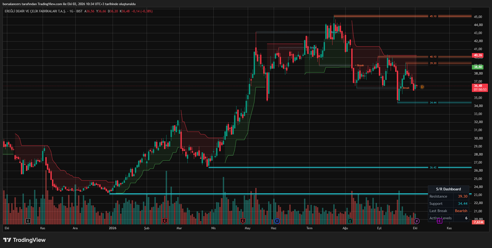Image resolution: width=492 pixels, height=248 pixels.
Task: Select the 45.10 resistance level label
Action: click(x=433, y=16)
